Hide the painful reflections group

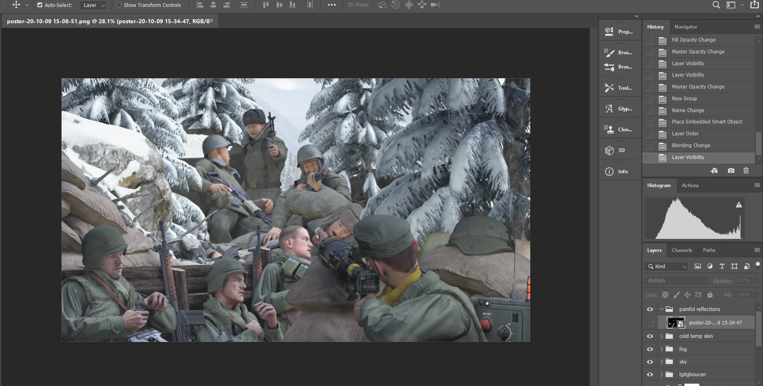(x=650, y=309)
